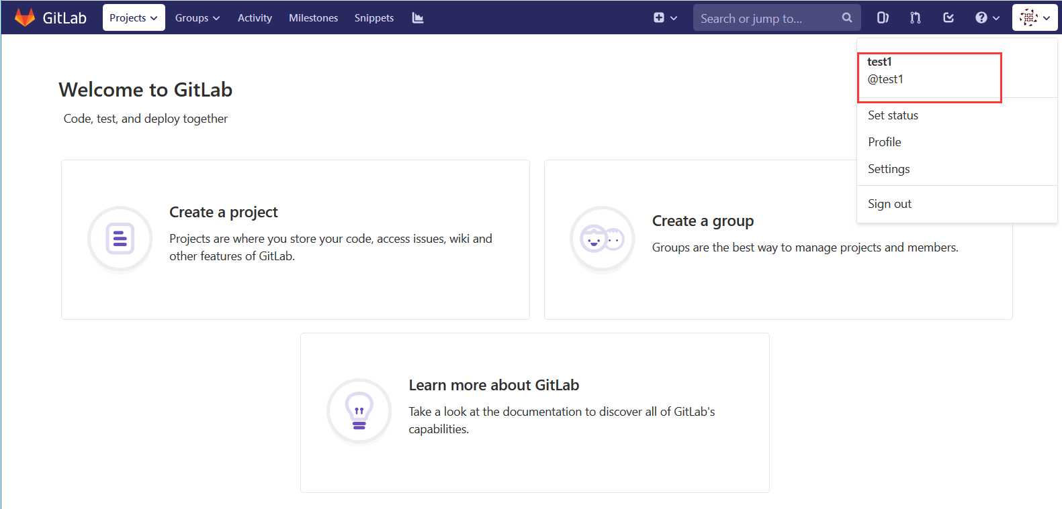Image resolution: width=1062 pixels, height=509 pixels.
Task: Open the Snippets page
Action: click(x=374, y=17)
